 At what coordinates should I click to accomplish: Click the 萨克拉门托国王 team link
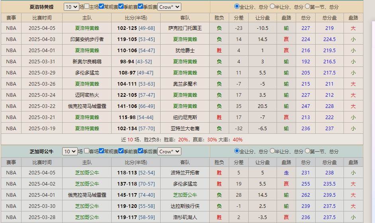185,28
